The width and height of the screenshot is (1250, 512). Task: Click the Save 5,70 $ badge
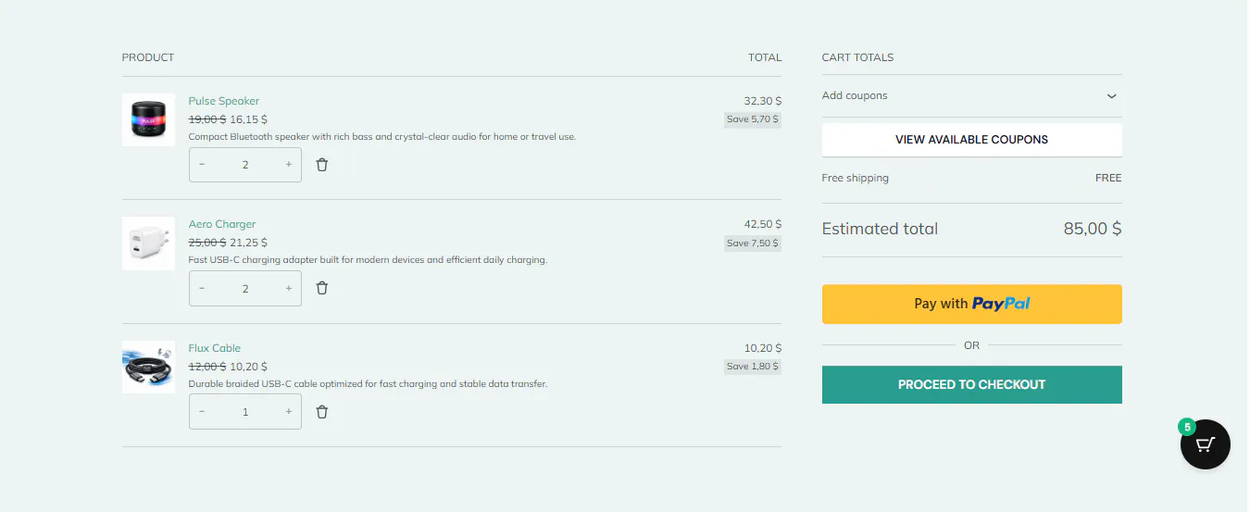point(753,119)
